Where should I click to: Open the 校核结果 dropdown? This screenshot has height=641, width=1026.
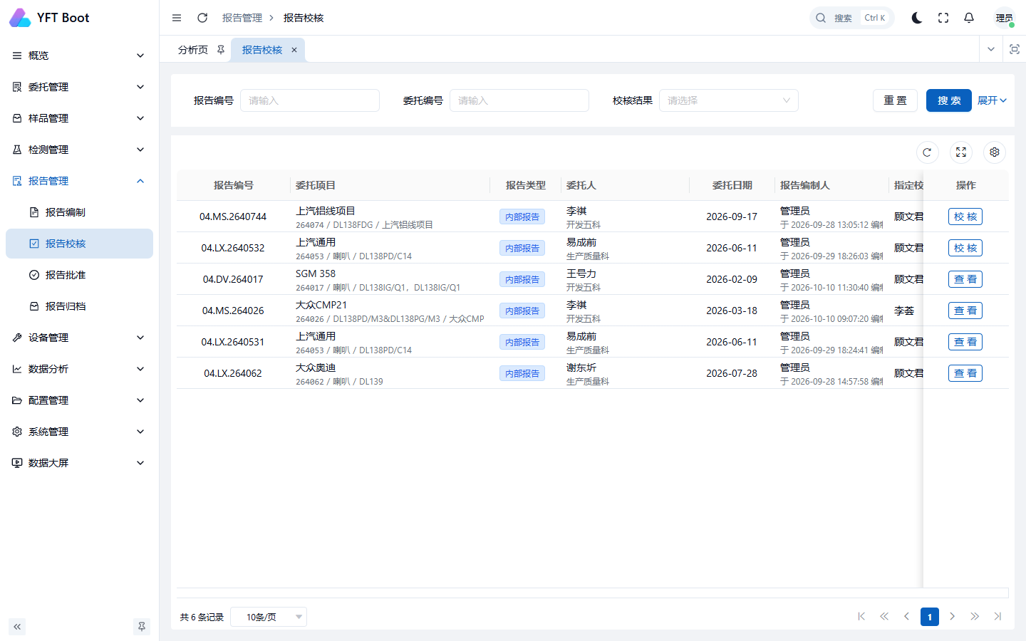[x=729, y=100]
